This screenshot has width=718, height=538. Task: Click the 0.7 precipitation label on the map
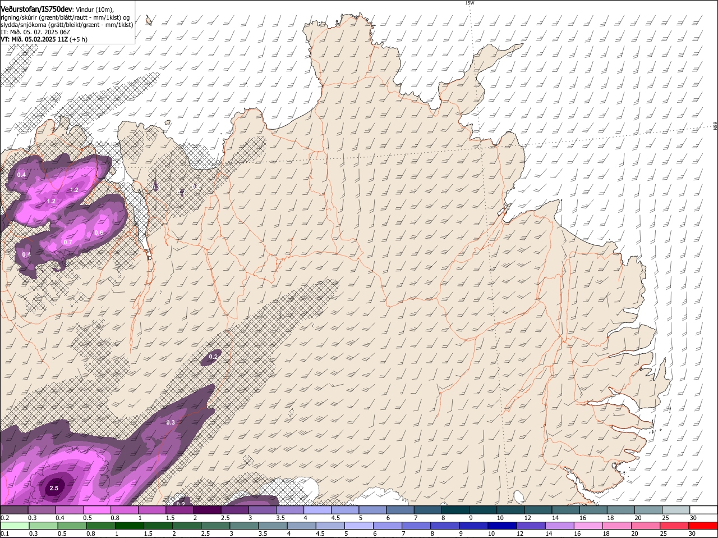tap(68, 242)
